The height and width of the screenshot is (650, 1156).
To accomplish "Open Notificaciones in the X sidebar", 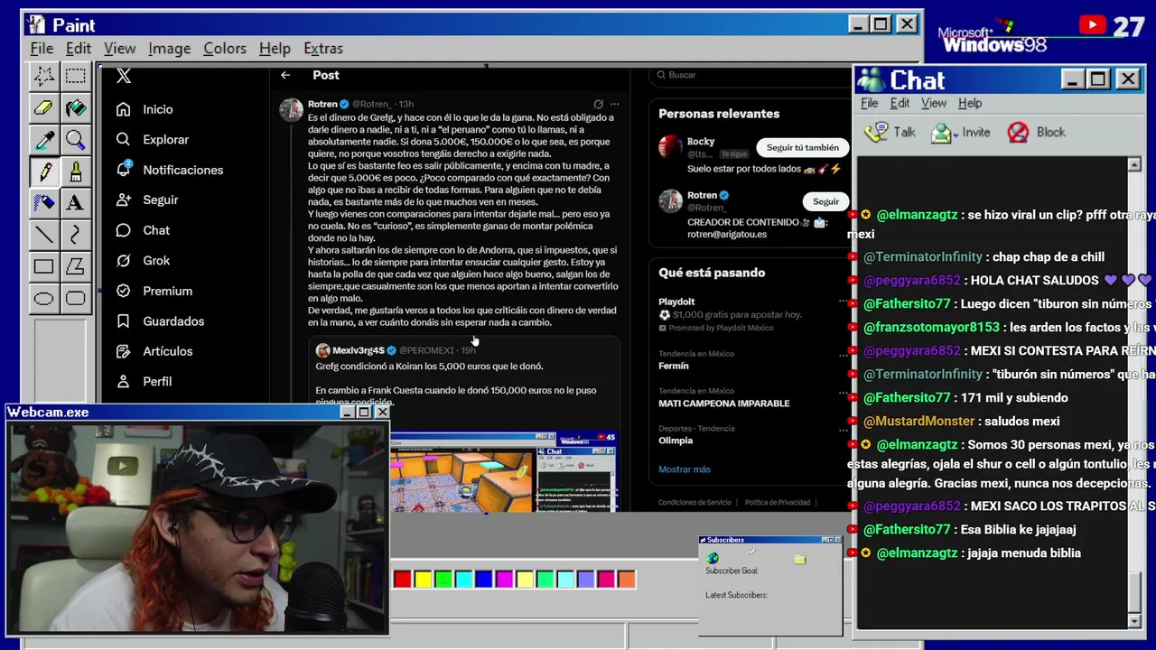I will point(170,170).
